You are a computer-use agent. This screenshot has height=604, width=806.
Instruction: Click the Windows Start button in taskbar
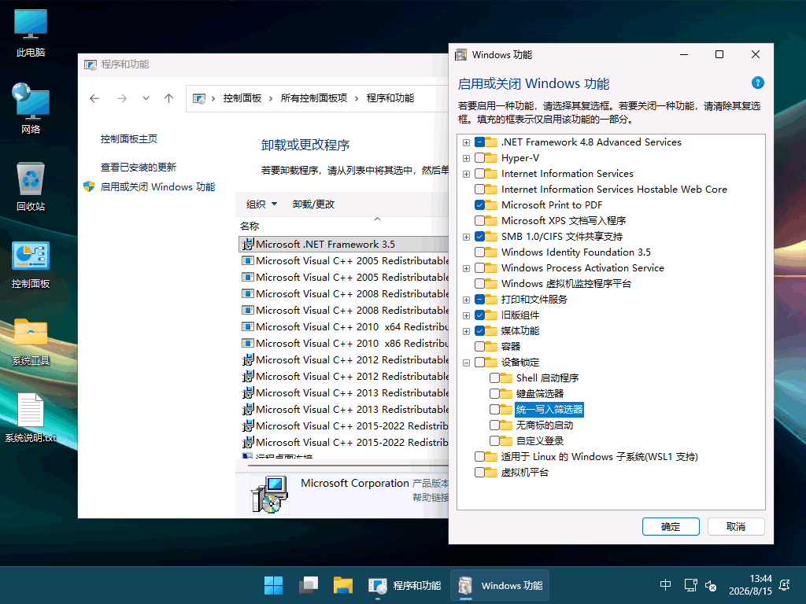click(273, 585)
